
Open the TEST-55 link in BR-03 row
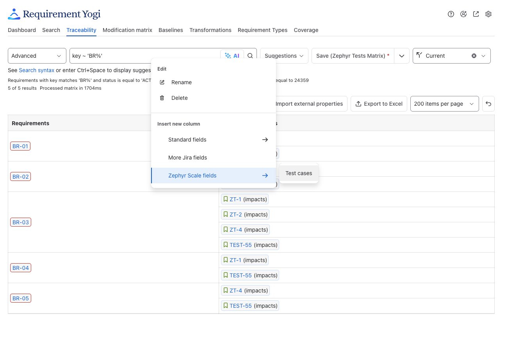click(241, 245)
